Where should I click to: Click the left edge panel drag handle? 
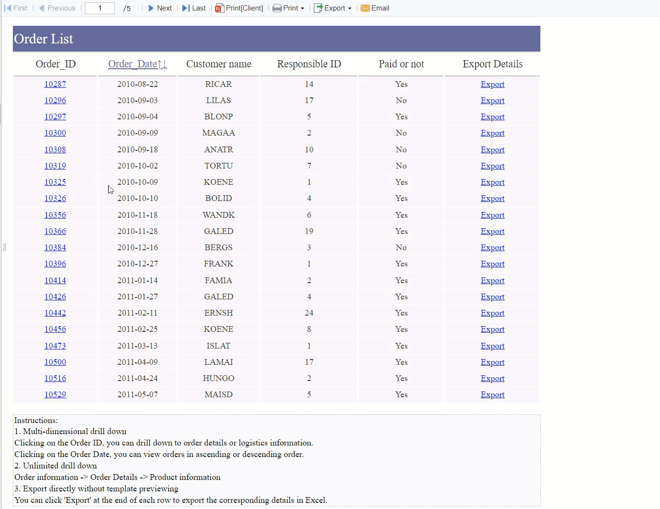point(4,247)
